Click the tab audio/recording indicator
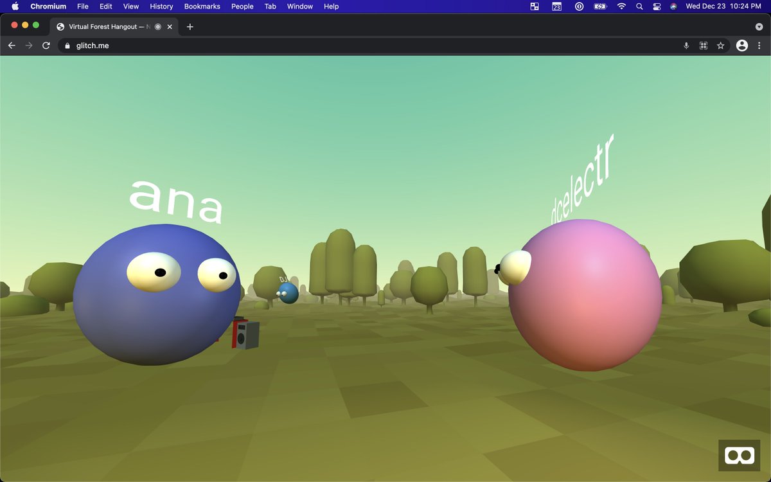This screenshot has width=771, height=482. point(158,27)
